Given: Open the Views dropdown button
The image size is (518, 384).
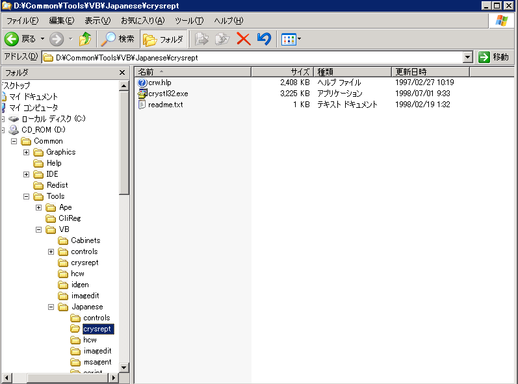Looking at the screenshot, I should pos(291,39).
